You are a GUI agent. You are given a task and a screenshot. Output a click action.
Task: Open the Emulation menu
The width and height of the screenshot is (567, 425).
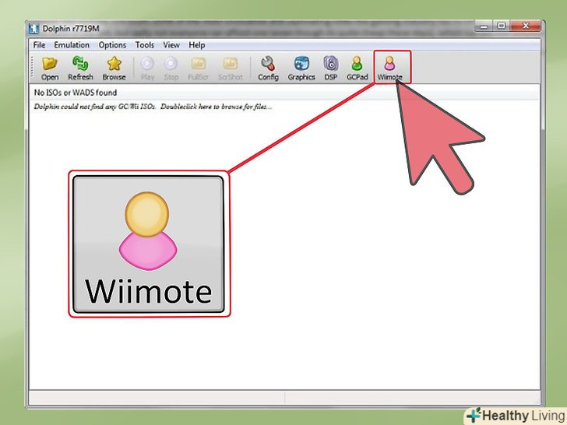[x=72, y=45]
